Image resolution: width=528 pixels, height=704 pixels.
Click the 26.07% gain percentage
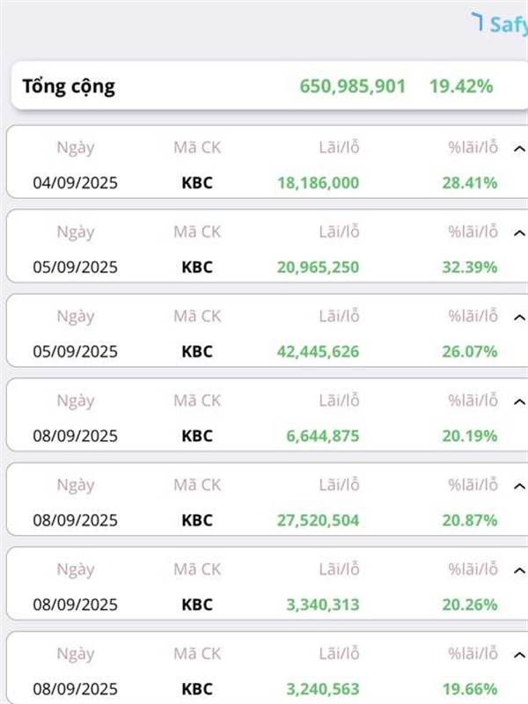pos(469,351)
